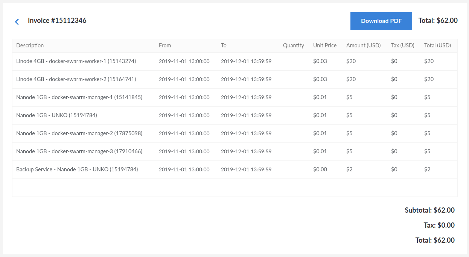Select the Tax: $0.00 summary line
This screenshot has width=469, height=257.
point(439,225)
